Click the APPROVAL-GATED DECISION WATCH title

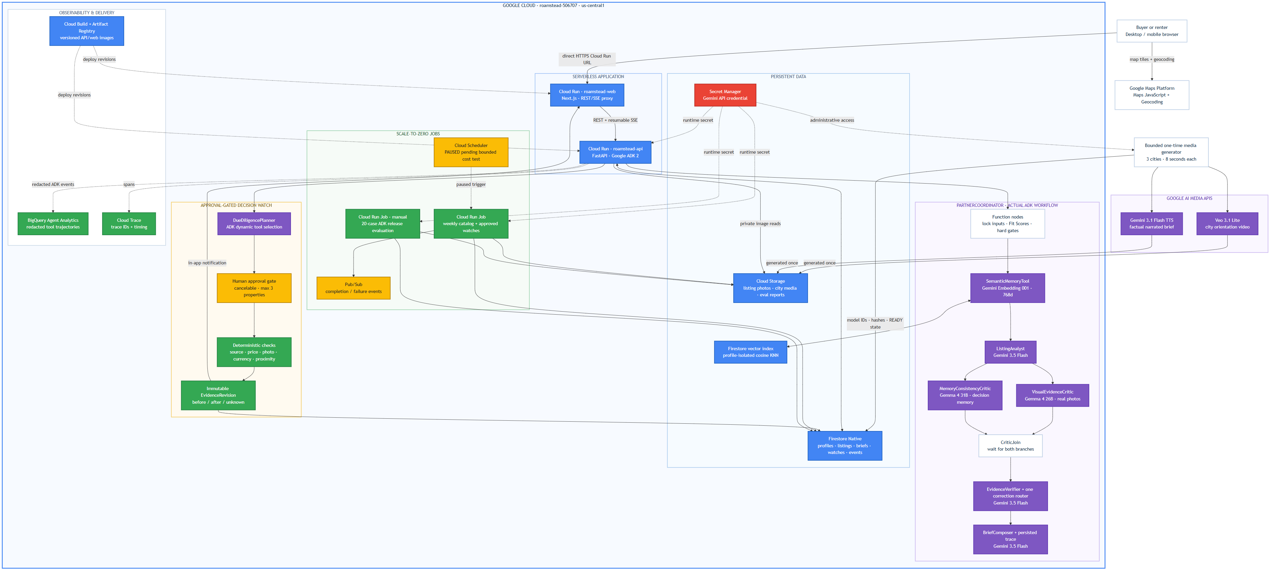point(236,205)
